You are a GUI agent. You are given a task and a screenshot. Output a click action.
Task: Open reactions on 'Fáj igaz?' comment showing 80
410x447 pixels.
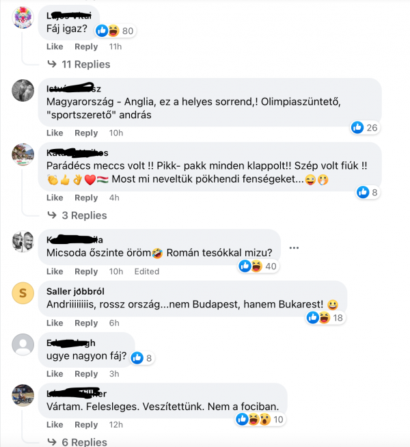coord(115,31)
